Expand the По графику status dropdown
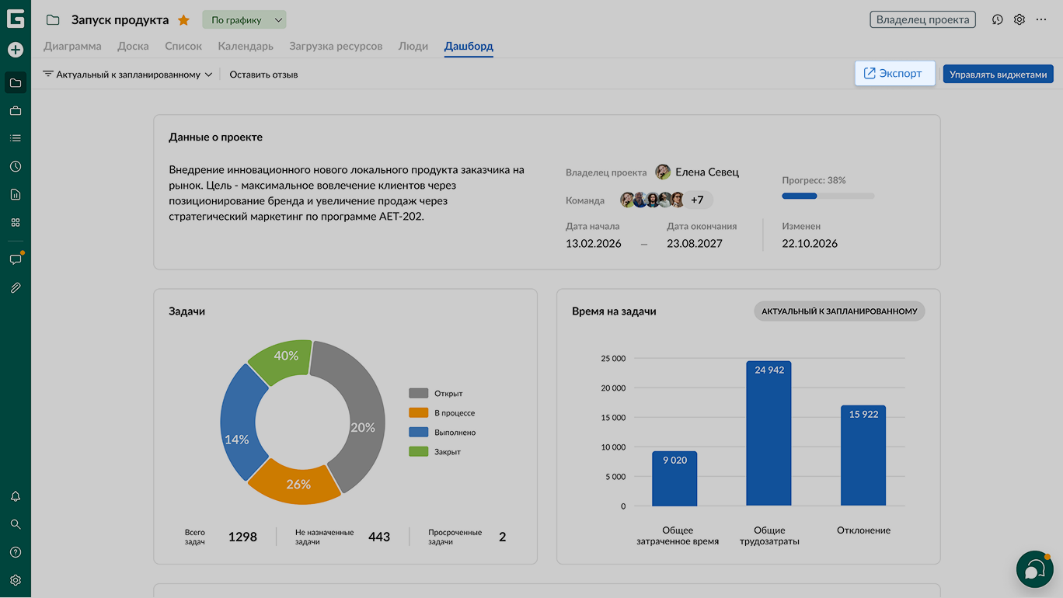 244,20
